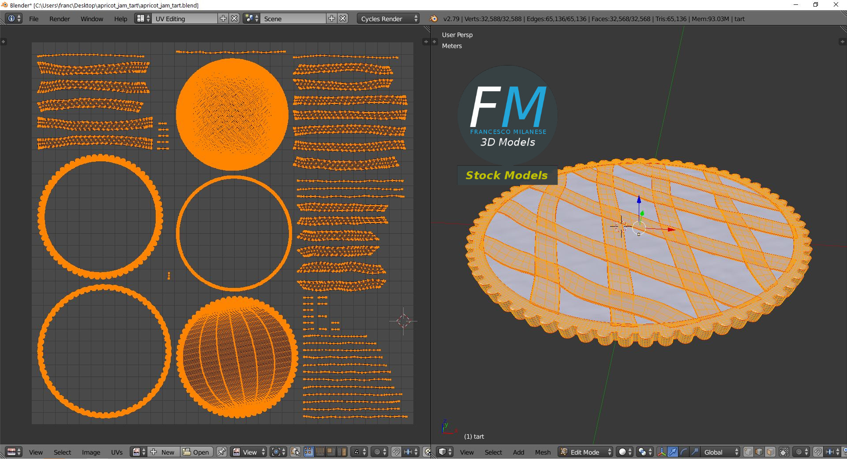847x459 pixels.
Task: Add a new scene with the plus icon
Action: click(x=332, y=19)
